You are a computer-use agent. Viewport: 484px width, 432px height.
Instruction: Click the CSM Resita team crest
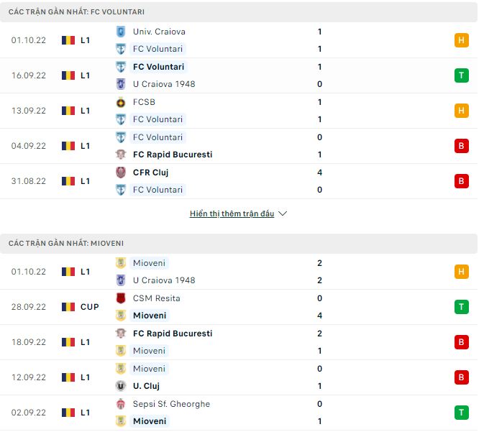[121, 298]
